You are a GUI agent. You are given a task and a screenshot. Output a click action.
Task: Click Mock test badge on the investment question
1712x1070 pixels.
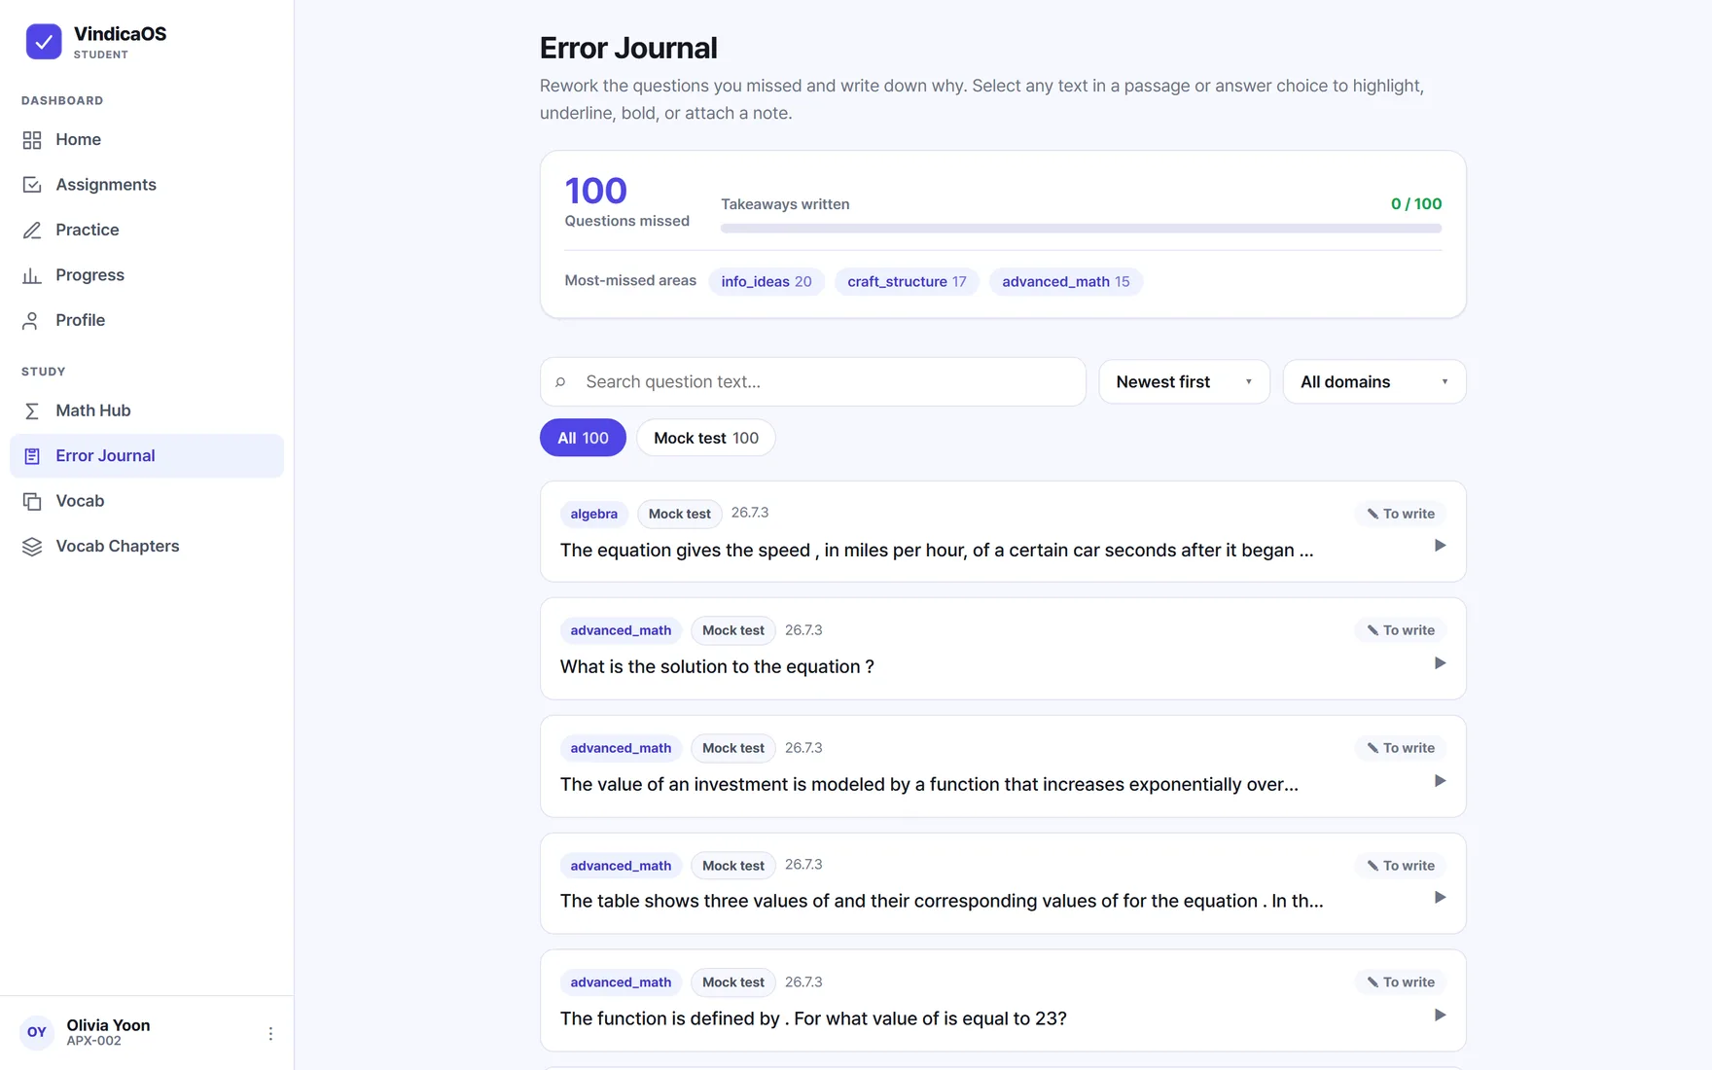coord(733,748)
